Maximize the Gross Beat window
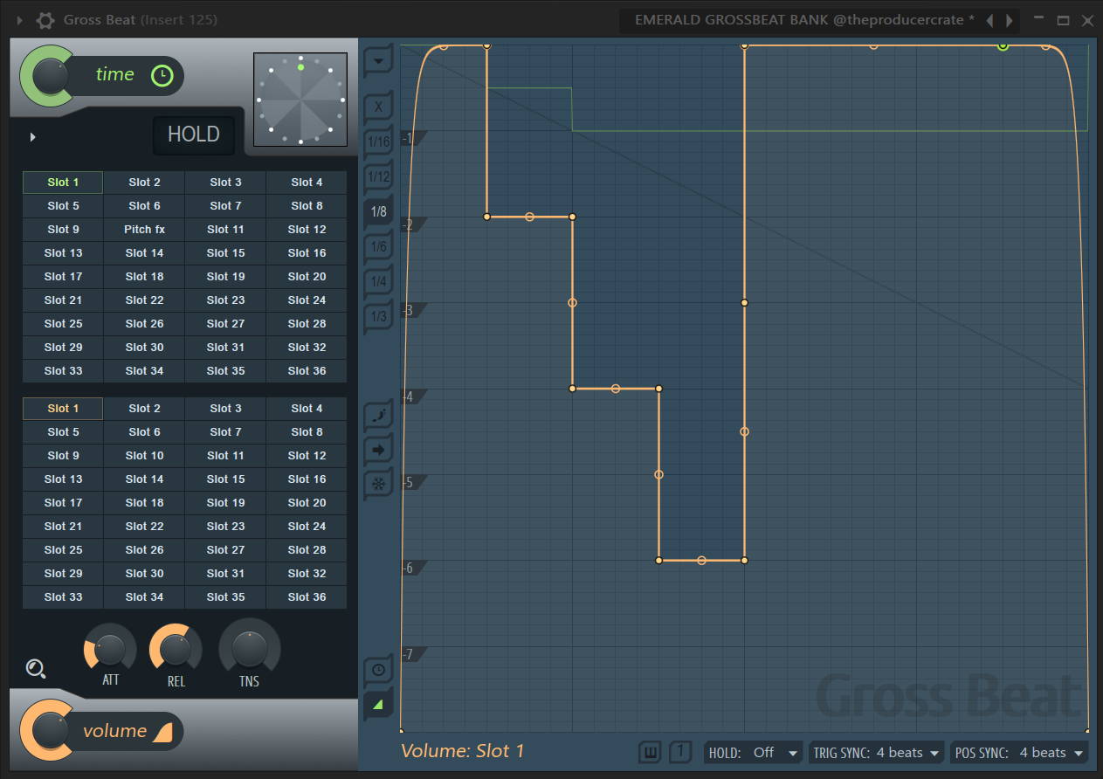 1063,20
